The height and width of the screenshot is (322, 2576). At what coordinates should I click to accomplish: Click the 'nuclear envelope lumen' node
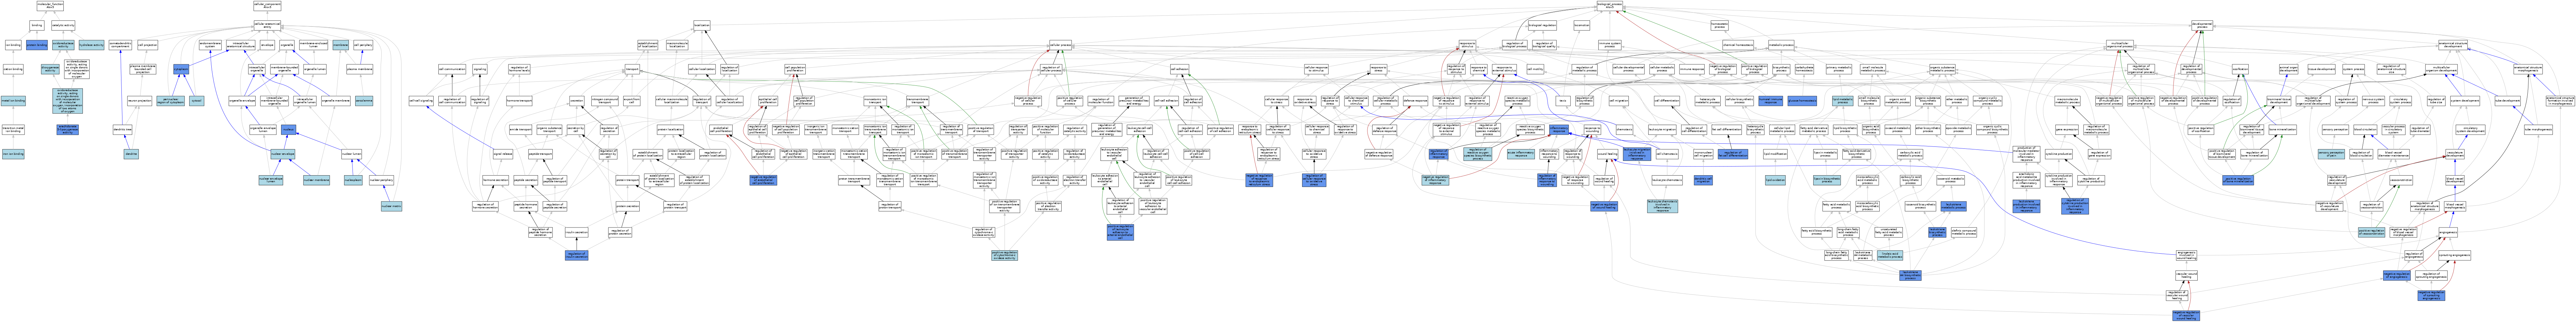[x=271, y=180]
